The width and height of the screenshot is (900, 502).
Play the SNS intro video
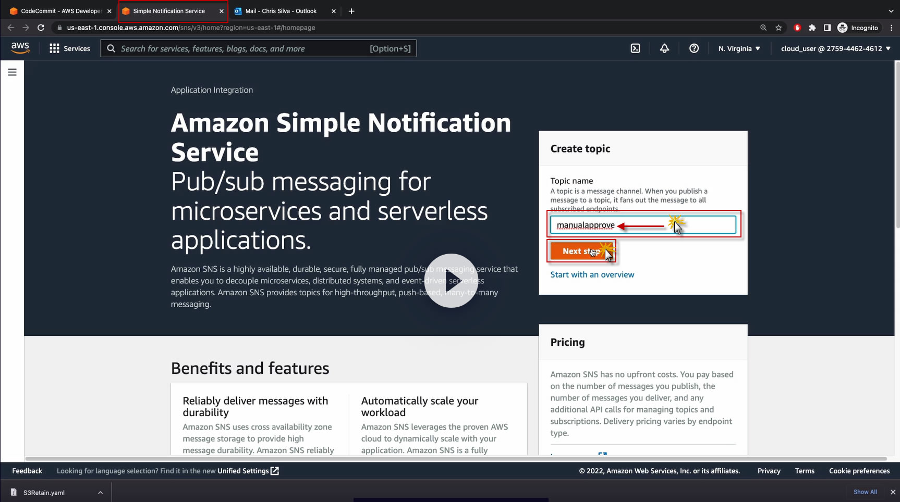(451, 281)
